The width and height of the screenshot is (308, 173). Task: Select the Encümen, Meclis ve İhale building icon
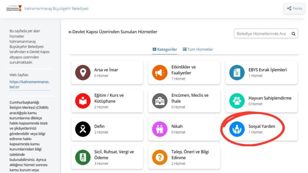click(x=160, y=101)
